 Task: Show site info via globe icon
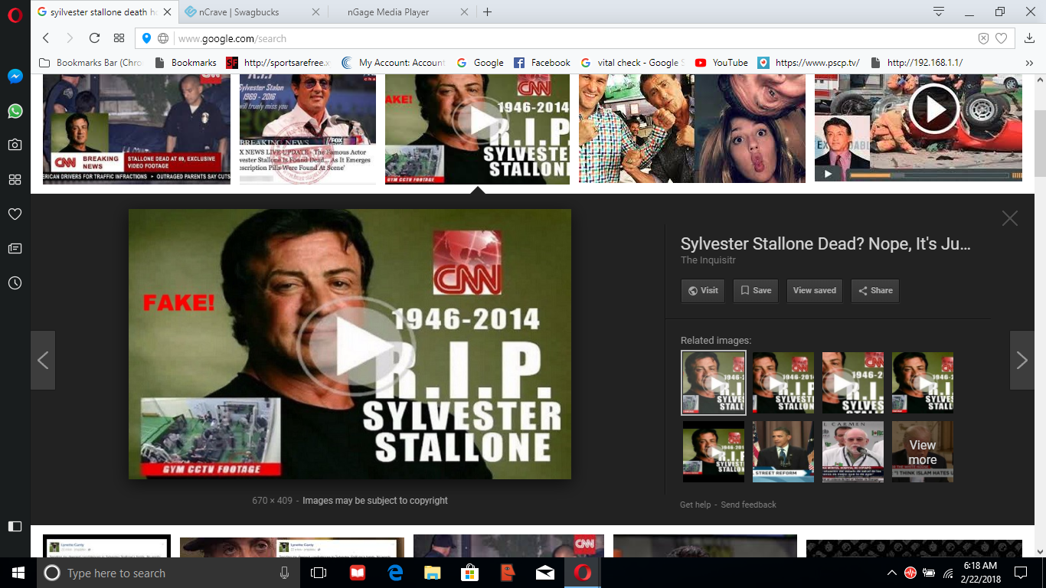pos(163,38)
